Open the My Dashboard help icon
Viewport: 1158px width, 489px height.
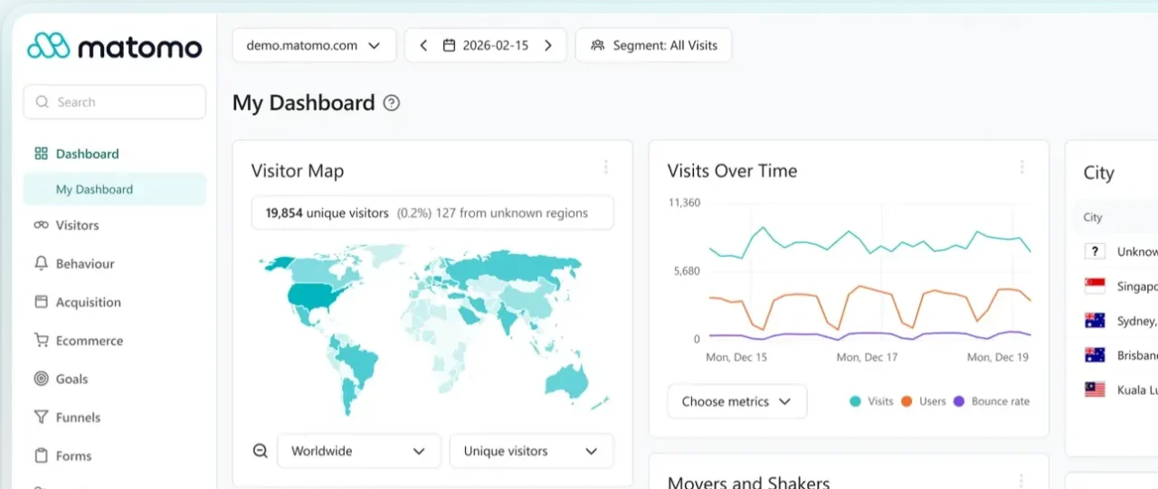click(x=391, y=103)
